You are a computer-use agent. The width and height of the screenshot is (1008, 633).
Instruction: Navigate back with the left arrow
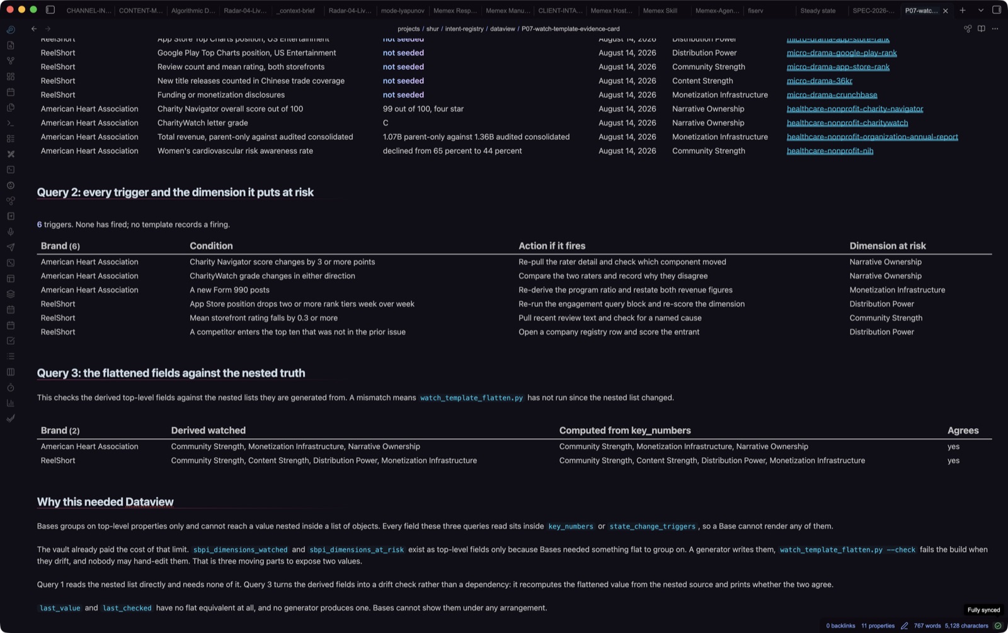pyautogui.click(x=34, y=29)
